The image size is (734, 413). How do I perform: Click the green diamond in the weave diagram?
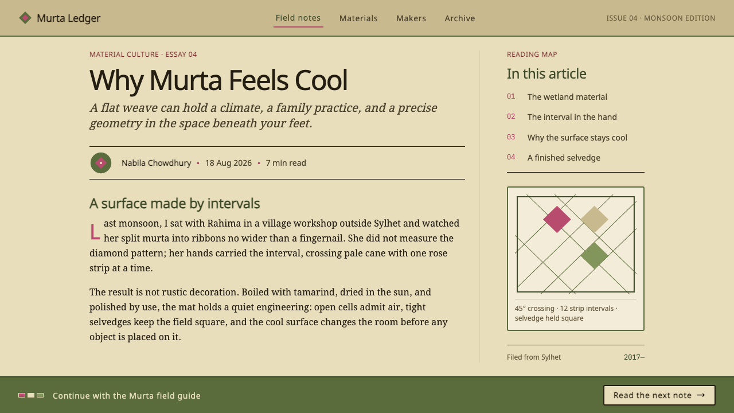coord(595,255)
